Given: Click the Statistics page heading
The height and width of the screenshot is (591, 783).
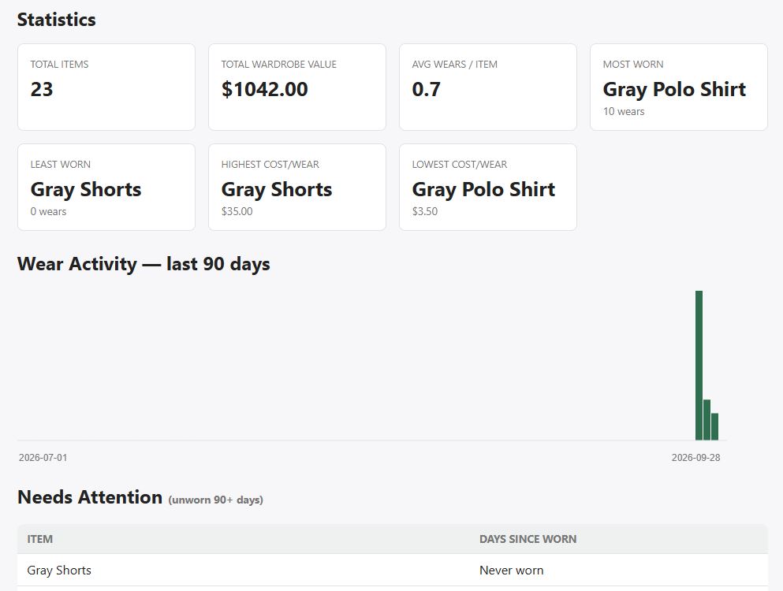Looking at the screenshot, I should [57, 20].
